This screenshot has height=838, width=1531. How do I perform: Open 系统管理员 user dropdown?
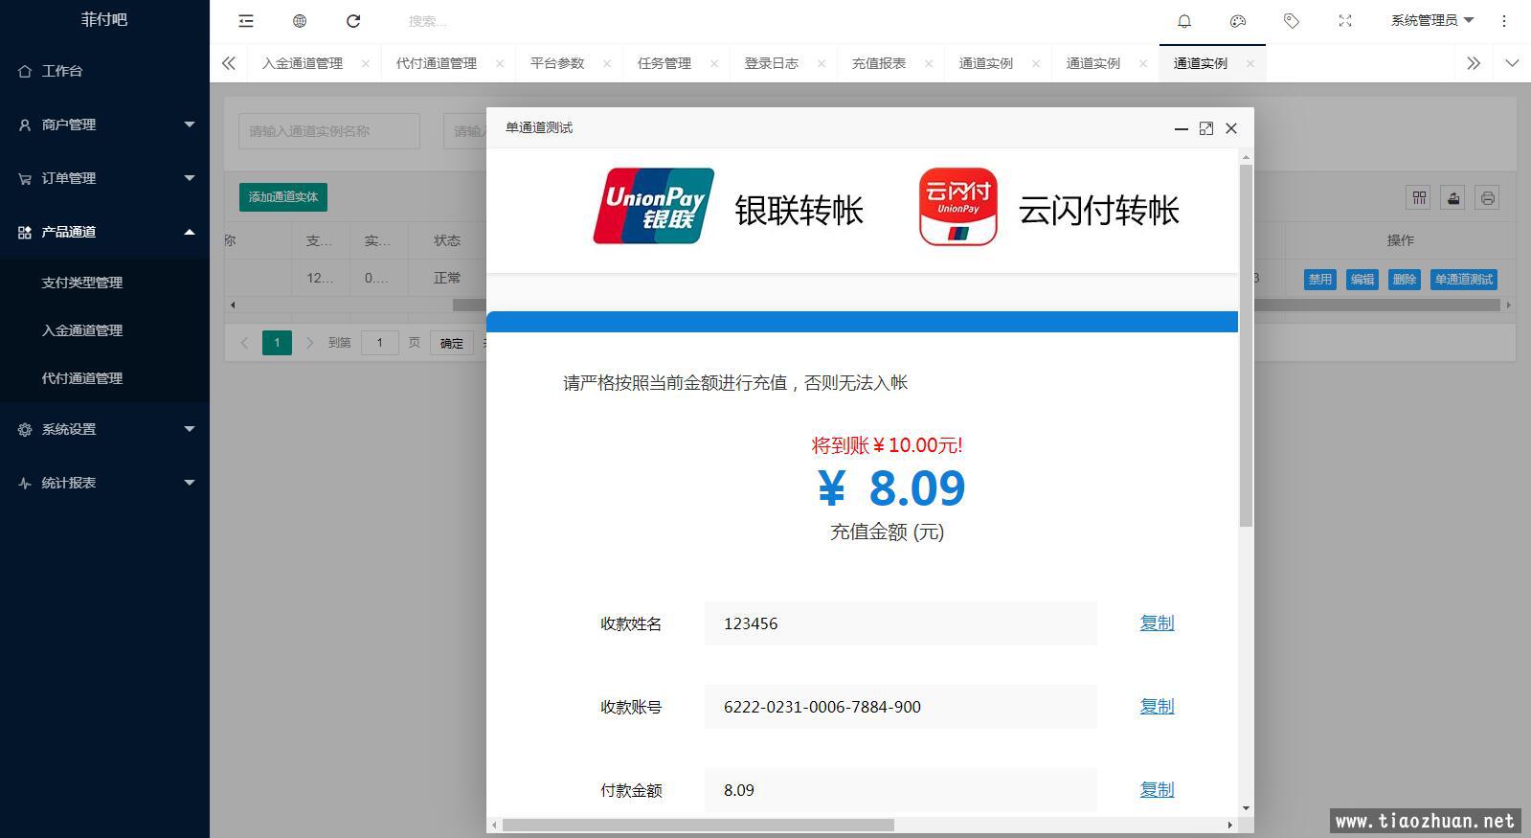1431,21
